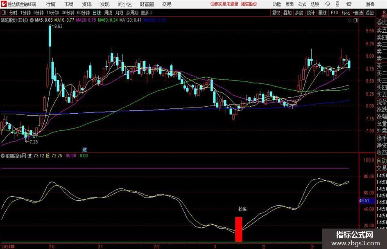Switch to 周线 weekly tab

[x=108, y=13]
